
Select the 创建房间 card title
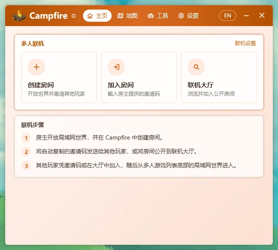(41, 85)
